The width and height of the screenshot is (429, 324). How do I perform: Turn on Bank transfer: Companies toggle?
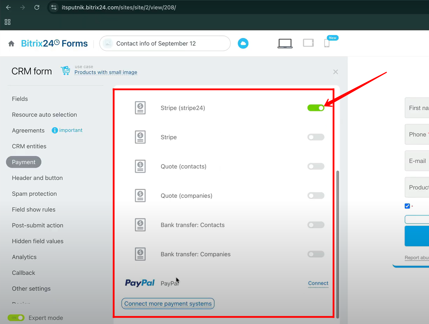coord(315,254)
